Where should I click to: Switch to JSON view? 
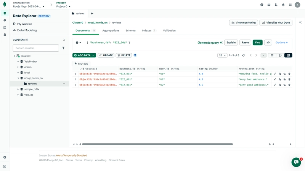[x=280, y=55]
